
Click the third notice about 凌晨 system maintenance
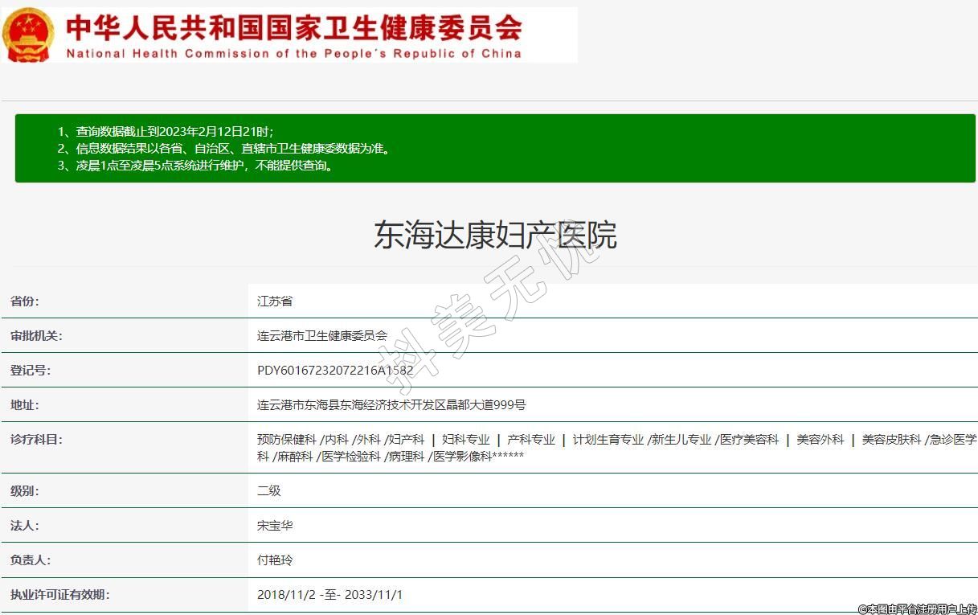(x=195, y=166)
